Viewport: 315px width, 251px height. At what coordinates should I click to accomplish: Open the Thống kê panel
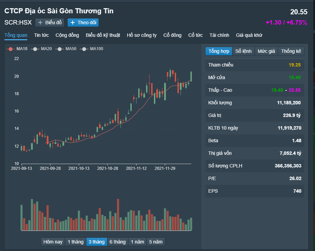pyautogui.click(x=291, y=51)
